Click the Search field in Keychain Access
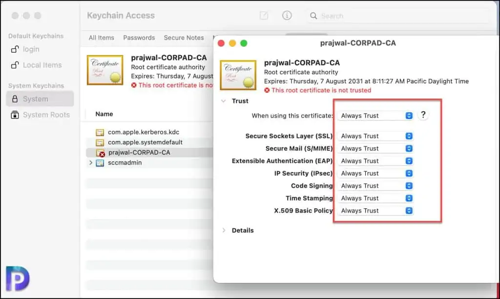 pyautogui.click(x=398, y=16)
